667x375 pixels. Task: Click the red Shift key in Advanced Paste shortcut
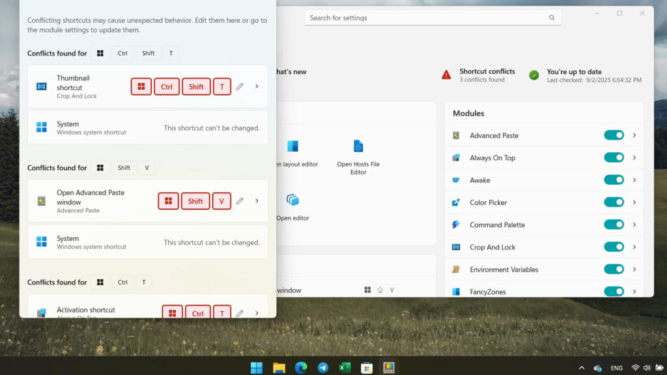(x=195, y=201)
